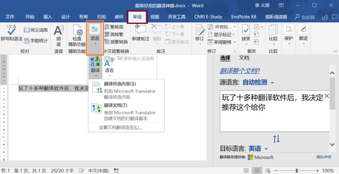This screenshot has height=174, width=339.
Task: Switch to the 设计 tab
Action: (66, 17)
